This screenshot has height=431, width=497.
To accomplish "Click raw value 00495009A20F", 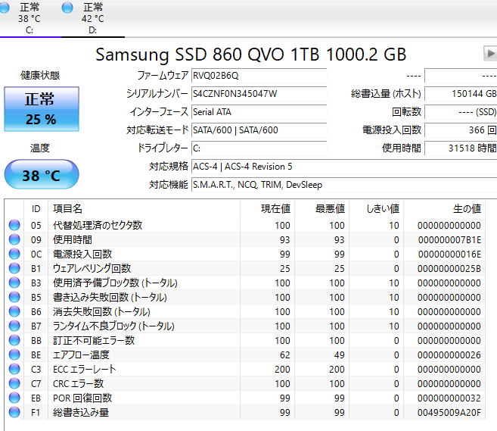I will (449, 412).
